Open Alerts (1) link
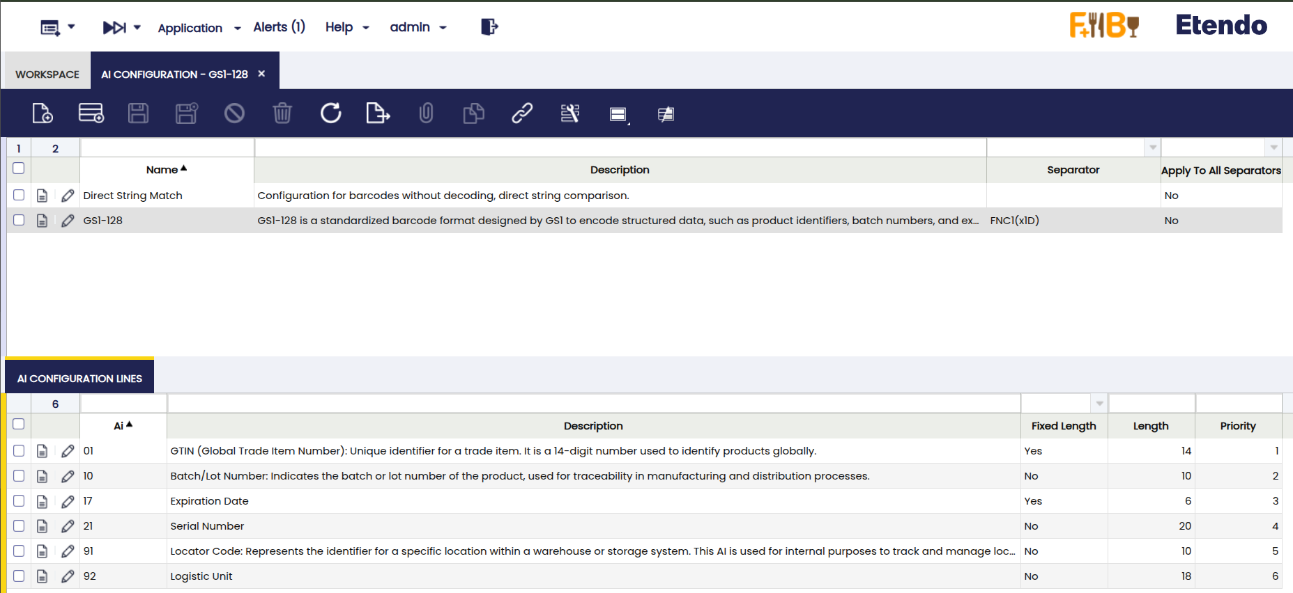The image size is (1293, 593). point(279,27)
